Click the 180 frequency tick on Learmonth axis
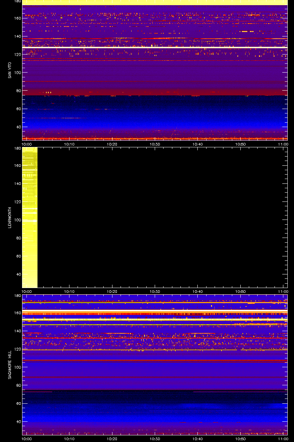 17,148
